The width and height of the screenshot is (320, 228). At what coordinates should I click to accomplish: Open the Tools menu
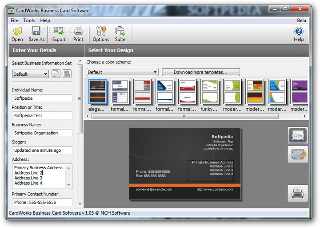29,20
